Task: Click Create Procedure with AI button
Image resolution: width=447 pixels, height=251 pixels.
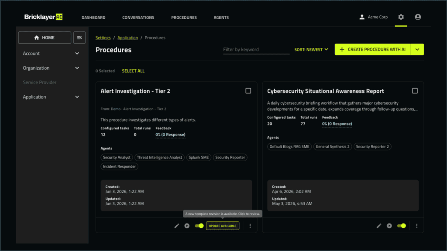Action: click(x=373, y=50)
